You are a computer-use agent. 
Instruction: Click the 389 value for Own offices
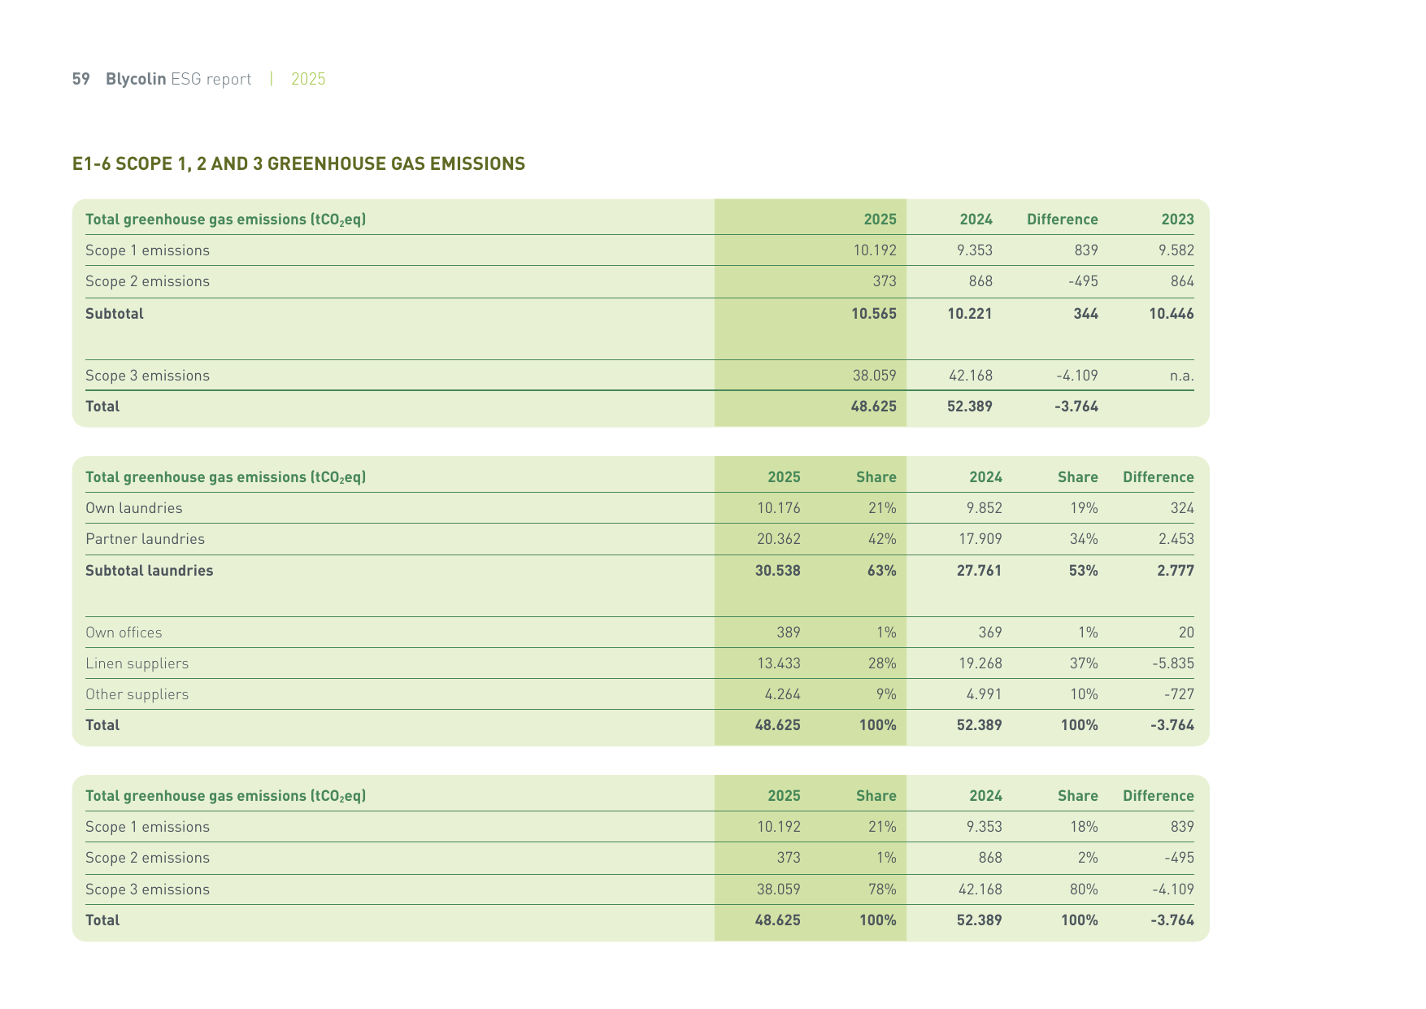(x=788, y=633)
